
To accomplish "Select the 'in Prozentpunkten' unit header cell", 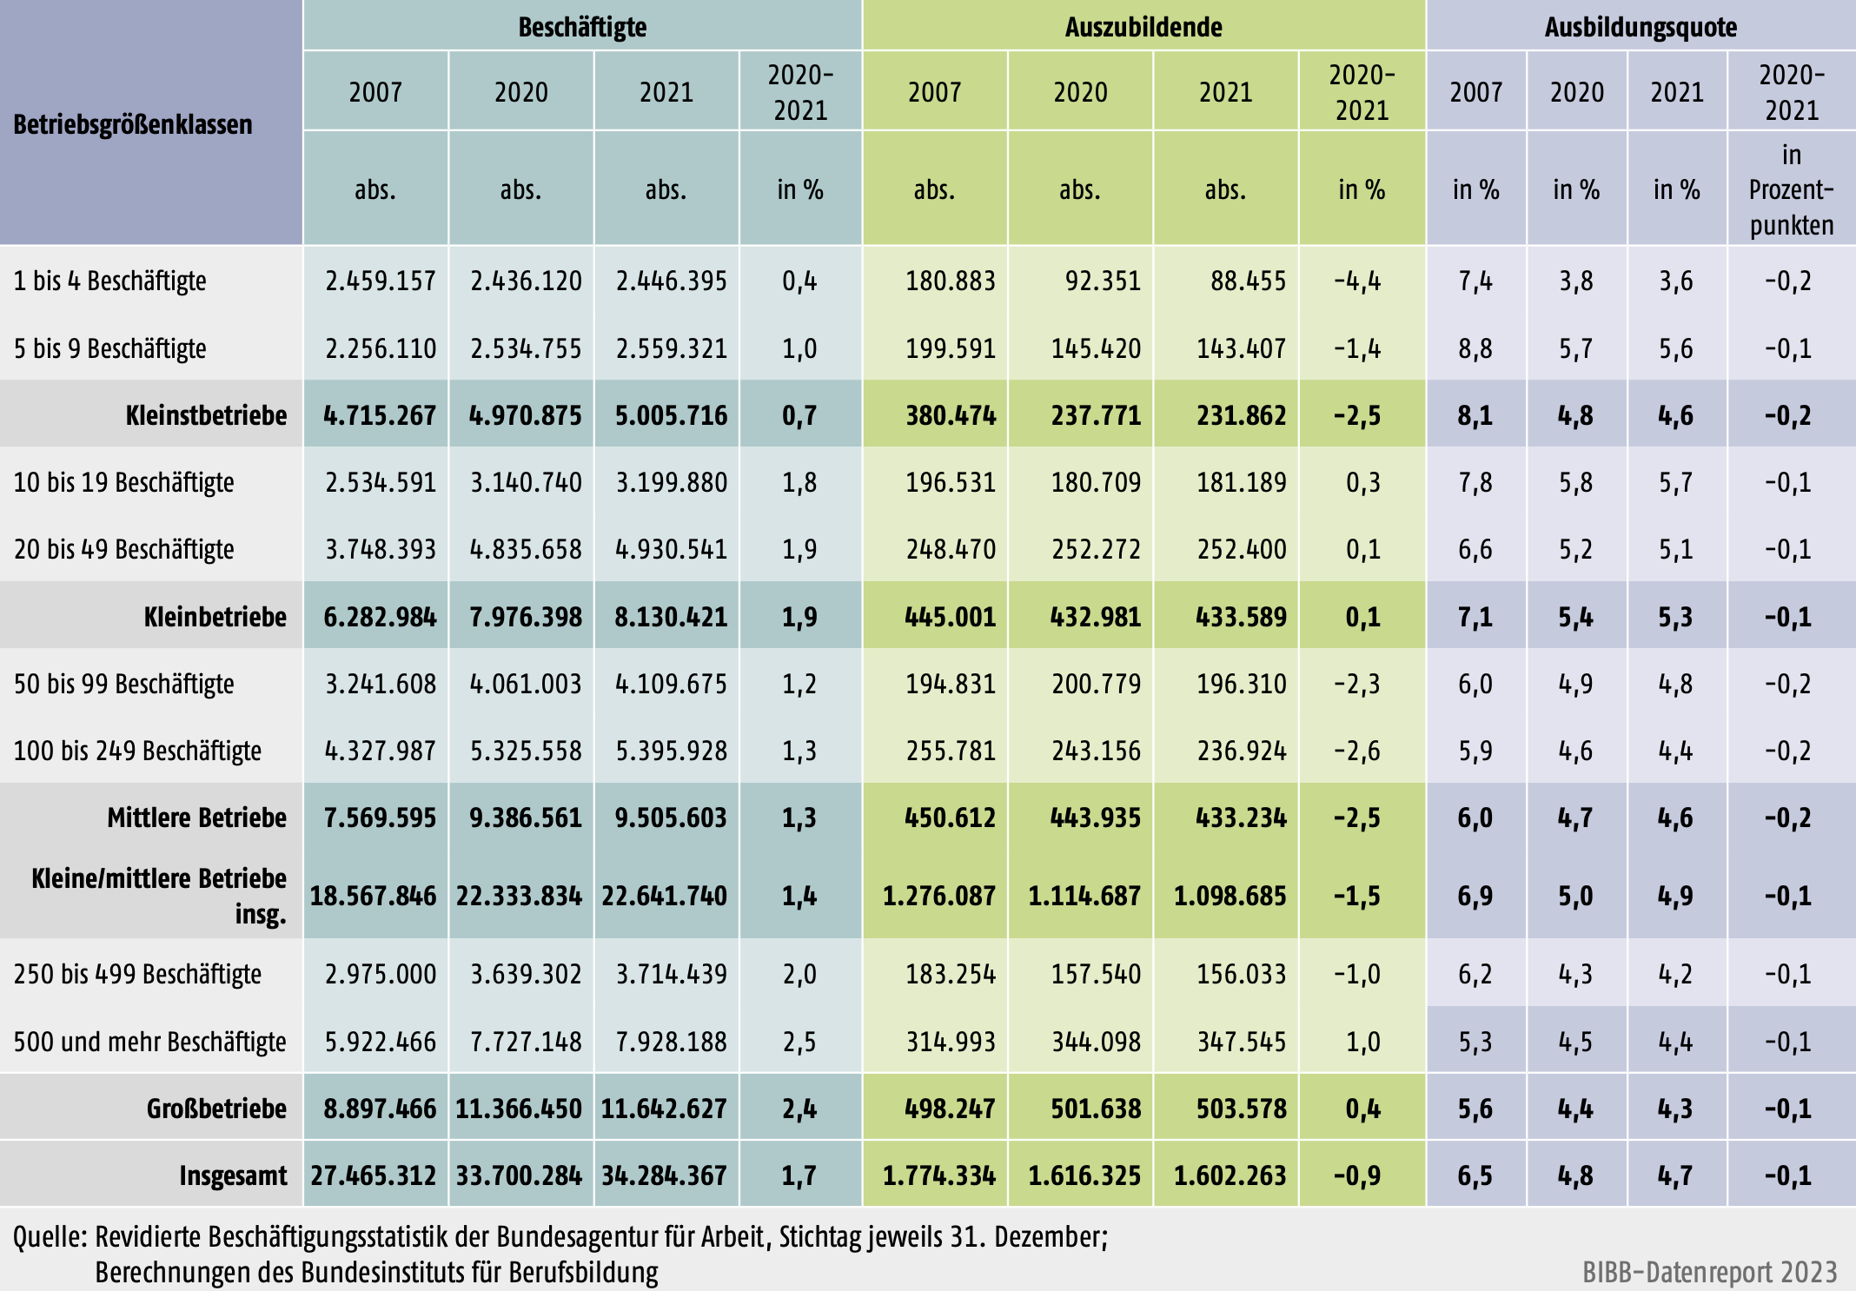I will pos(1791,189).
